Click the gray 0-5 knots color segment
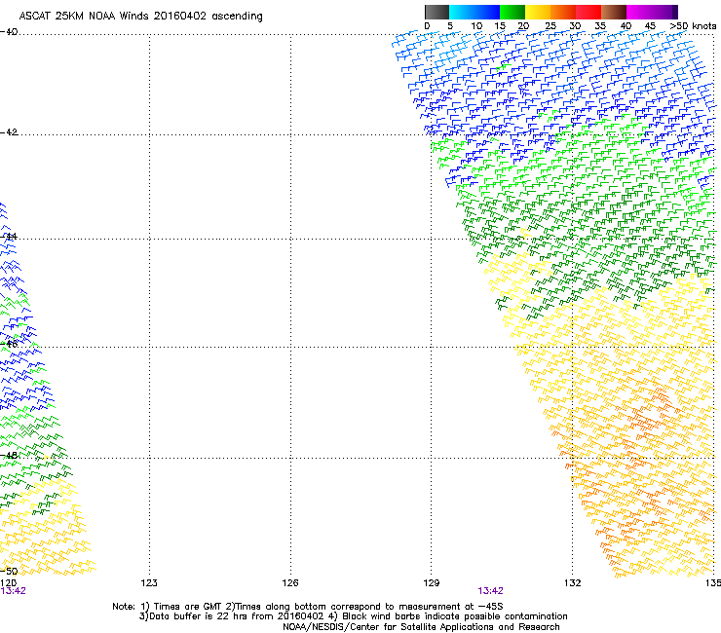Viewport: 721px width, 633px height. click(436, 12)
